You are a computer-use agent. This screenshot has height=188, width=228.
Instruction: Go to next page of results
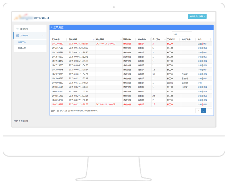209,111
